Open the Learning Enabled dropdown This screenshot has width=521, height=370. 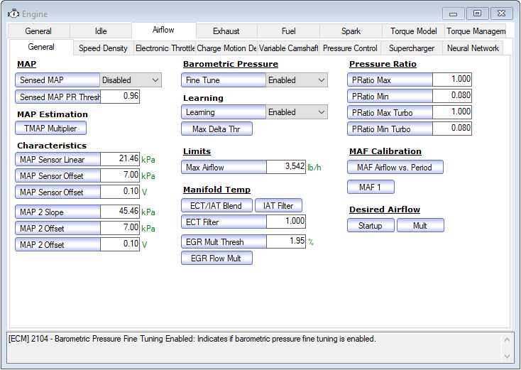[297, 112]
